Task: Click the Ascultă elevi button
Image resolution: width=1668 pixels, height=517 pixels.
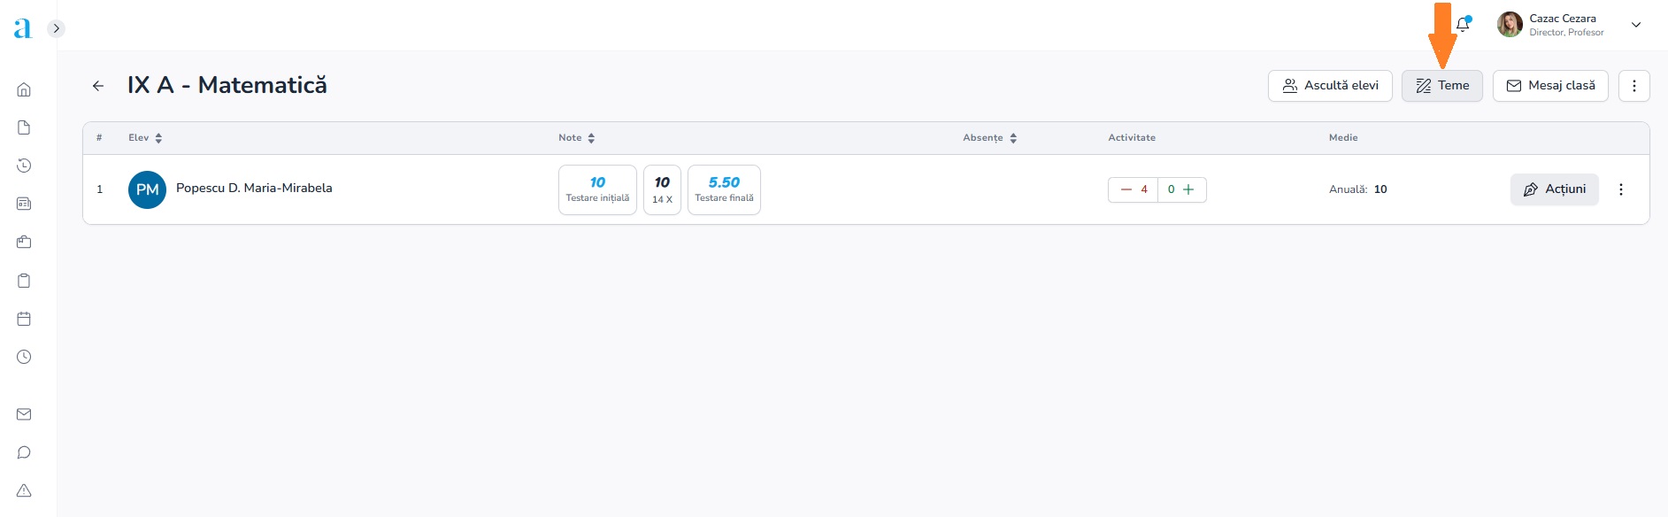Action: pyautogui.click(x=1329, y=86)
